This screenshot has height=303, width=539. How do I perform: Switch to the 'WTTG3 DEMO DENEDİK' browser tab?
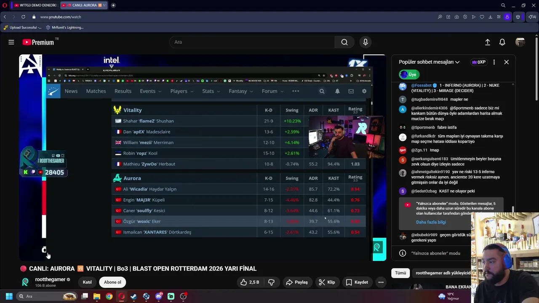[35, 5]
